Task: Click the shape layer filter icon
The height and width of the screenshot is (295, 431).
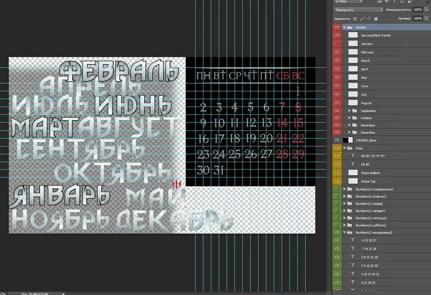Action: click(402, 1)
